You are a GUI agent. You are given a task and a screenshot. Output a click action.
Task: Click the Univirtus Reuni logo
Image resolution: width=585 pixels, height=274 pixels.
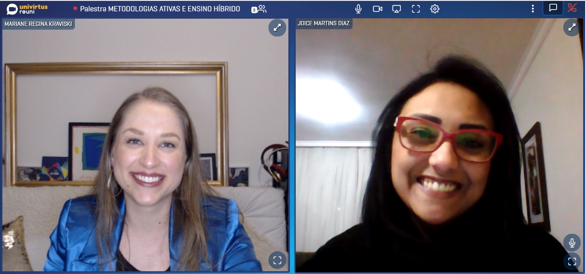tap(27, 9)
